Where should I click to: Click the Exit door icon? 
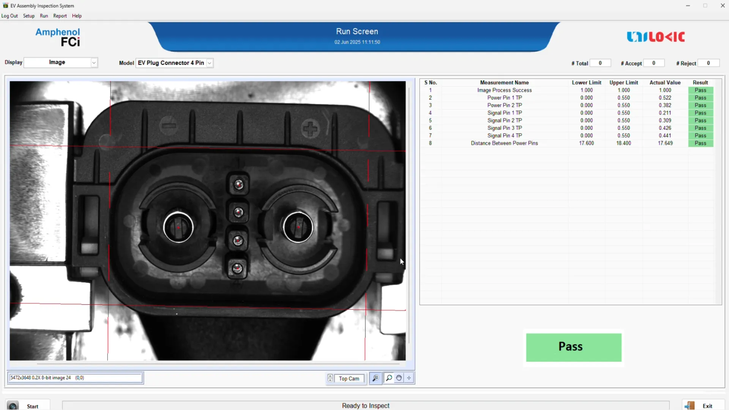(690, 406)
